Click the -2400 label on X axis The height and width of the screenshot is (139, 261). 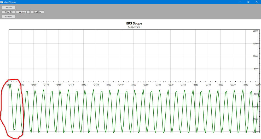pos(133,85)
